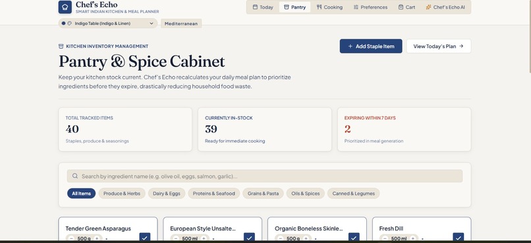Click Add Staple Item button
Screen dimensions: 531x243
(x=371, y=46)
